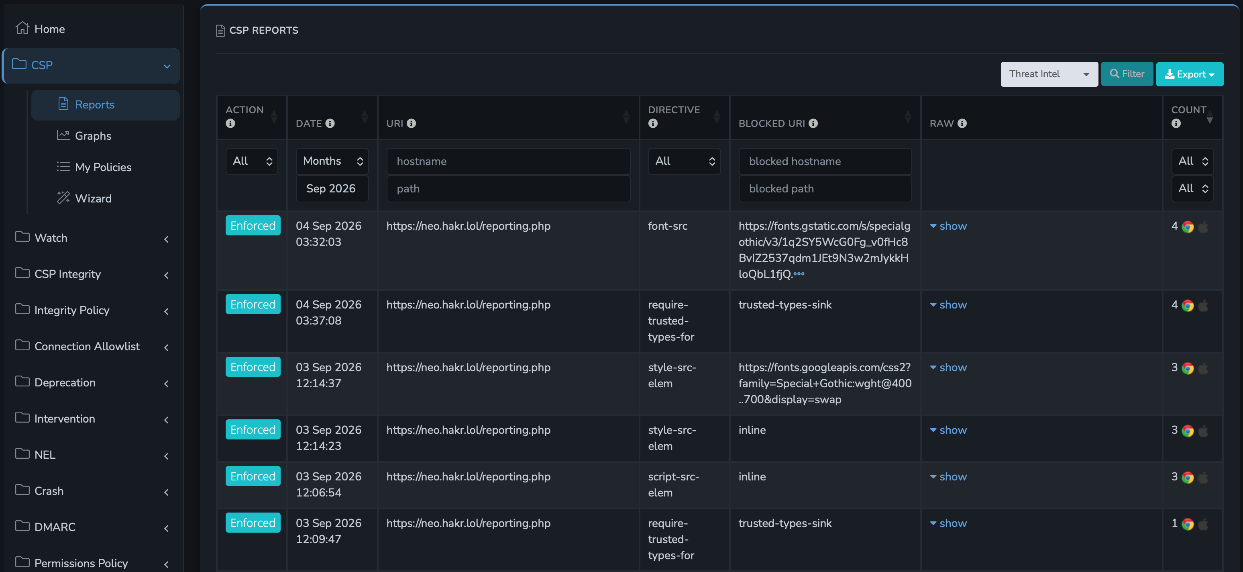Click the hostname filter field
The image size is (1243, 572).
[508, 161]
